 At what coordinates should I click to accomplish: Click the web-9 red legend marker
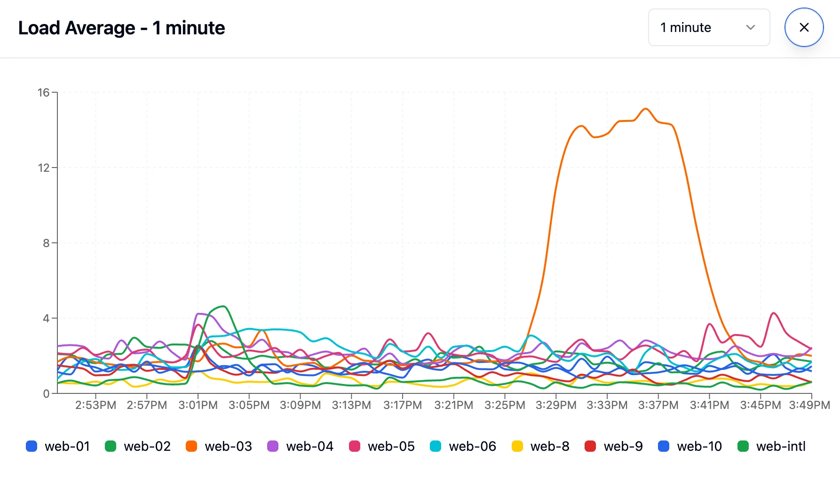tap(590, 446)
